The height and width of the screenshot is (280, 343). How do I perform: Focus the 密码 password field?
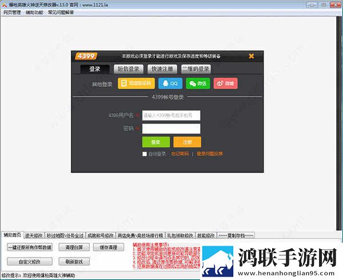tap(171, 129)
